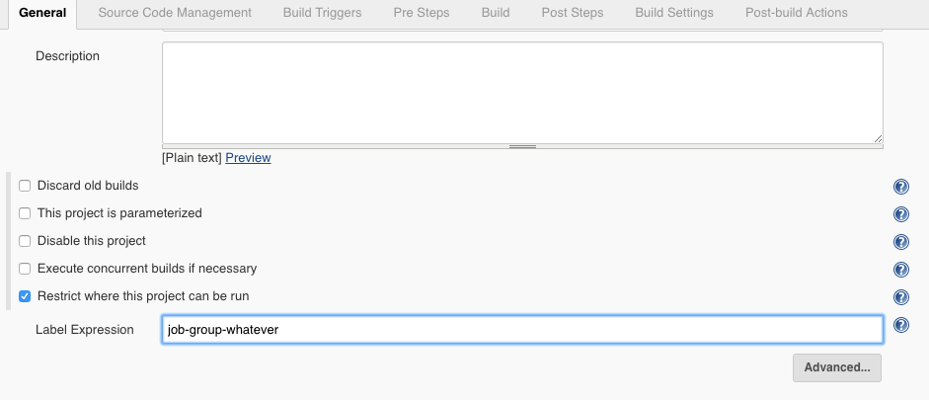Open the Build Triggers tab

(321, 13)
